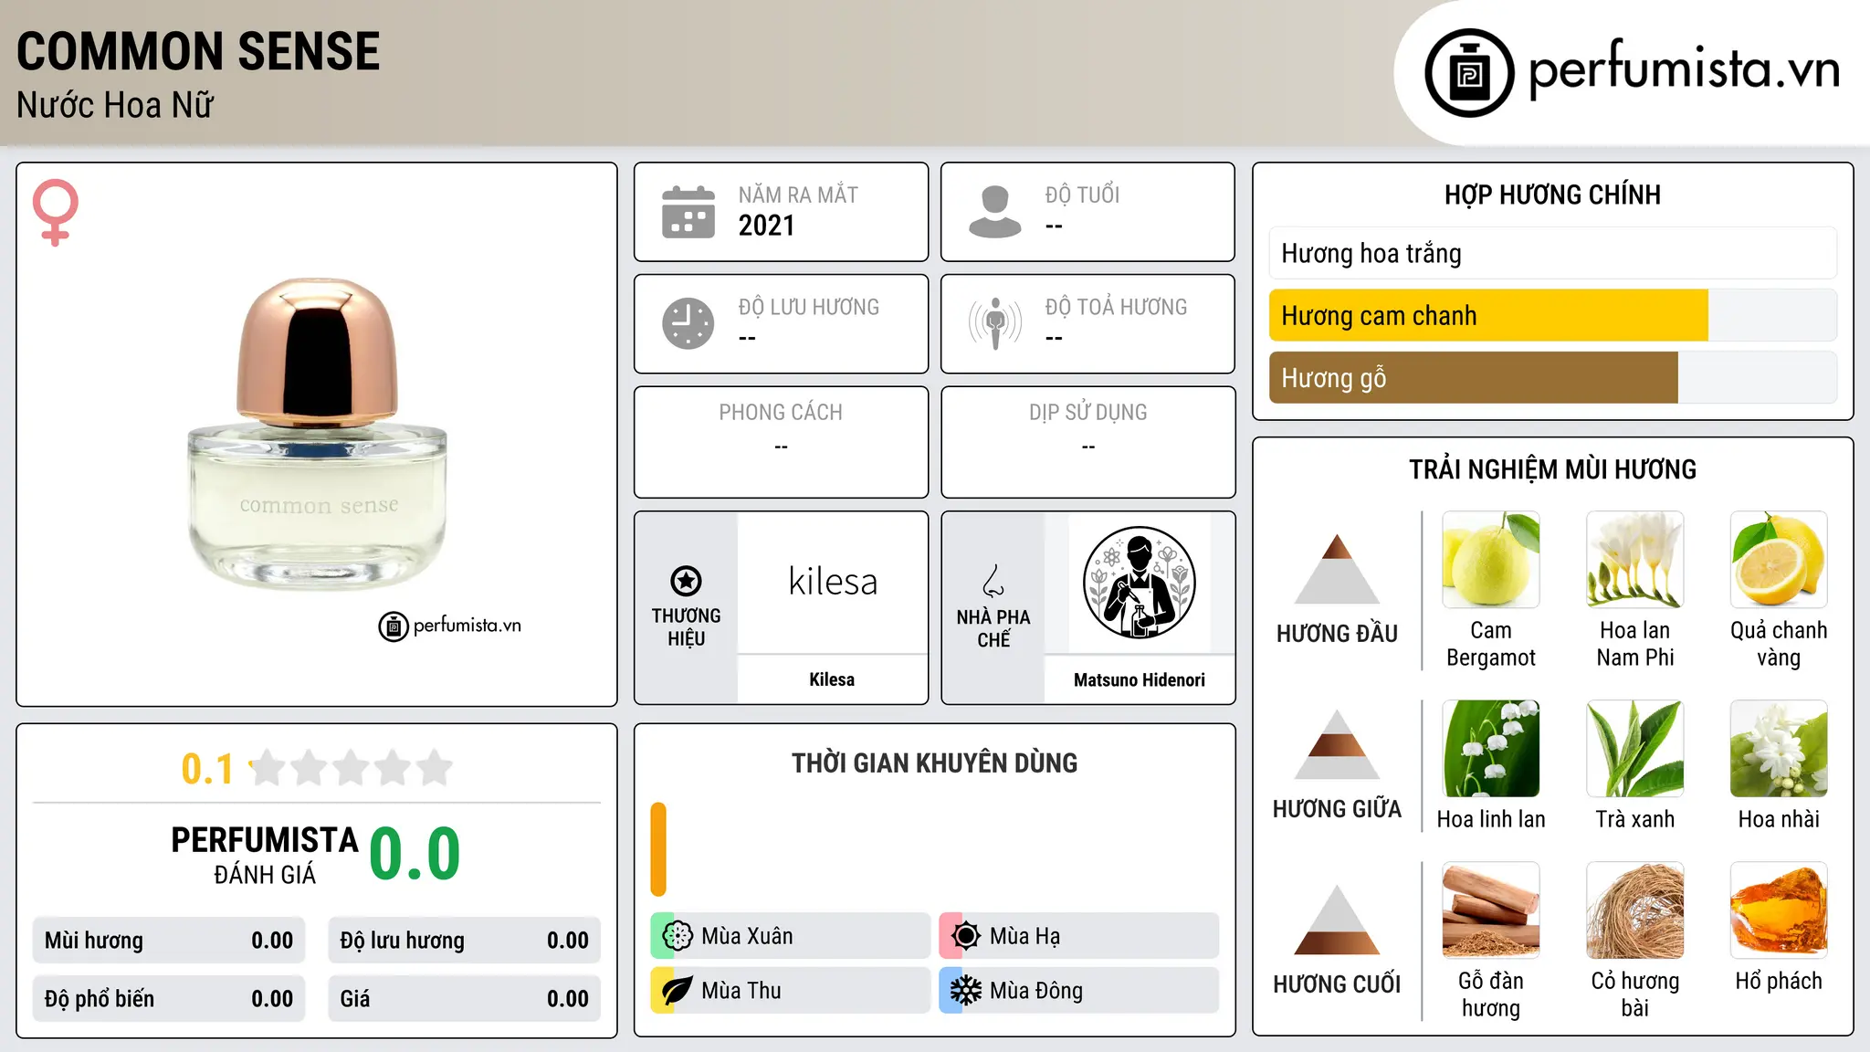Click the Hương đầu pyramid icon
This screenshot has height=1052, width=1870.
point(1337,569)
